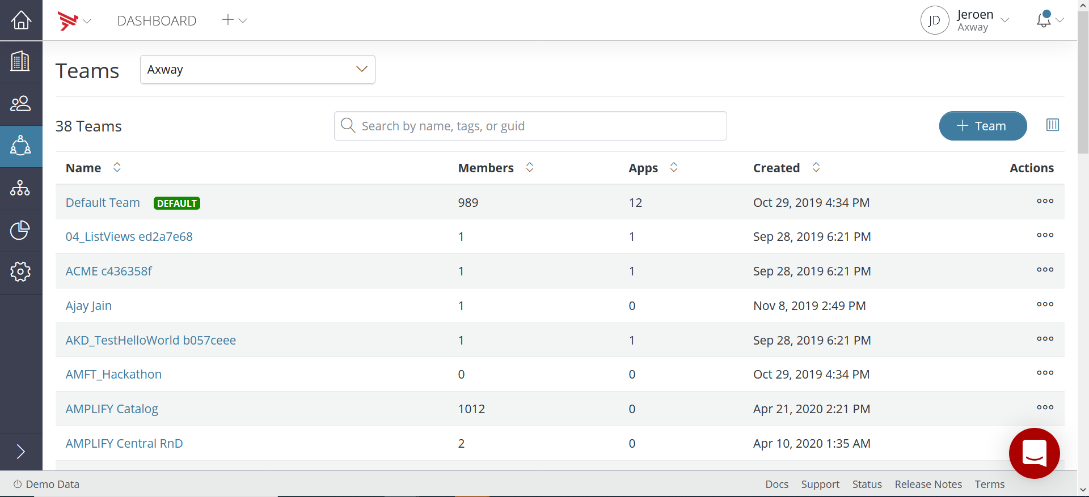The image size is (1089, 497).
Task: Open the column chooser icon
Action: point(1053,125)
